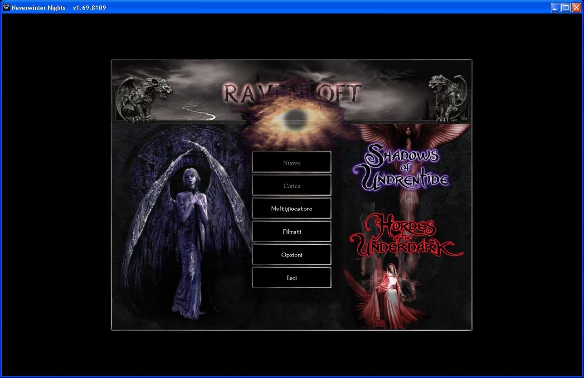The height and width of the screenshot is (378, 584).
Task: Click the Shadows of Undrentide logo
Action: [x=401, y=166]
